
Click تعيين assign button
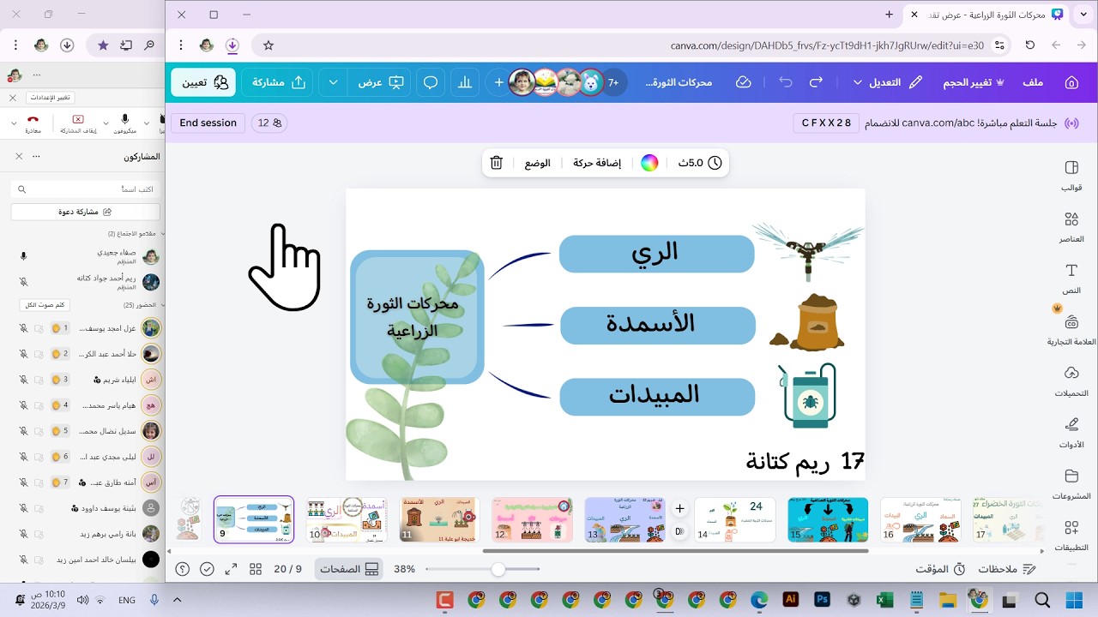click(205, 82)
